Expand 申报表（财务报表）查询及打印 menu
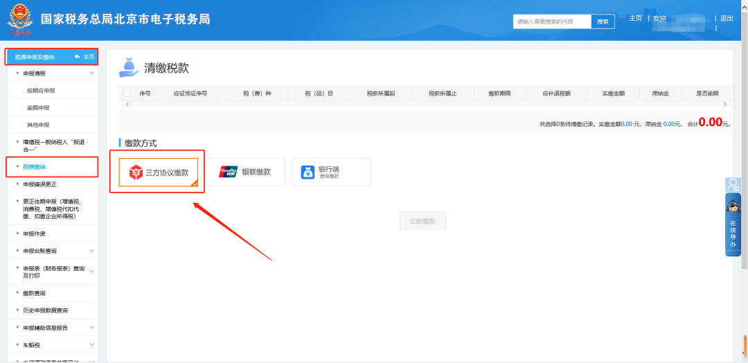 click(92, 272)
